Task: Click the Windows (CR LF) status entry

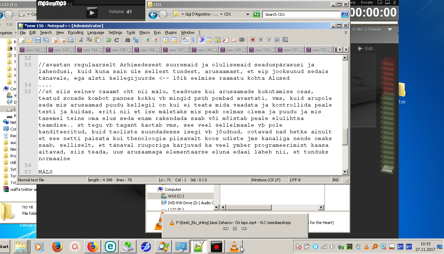Action: (x=269, y=180)
